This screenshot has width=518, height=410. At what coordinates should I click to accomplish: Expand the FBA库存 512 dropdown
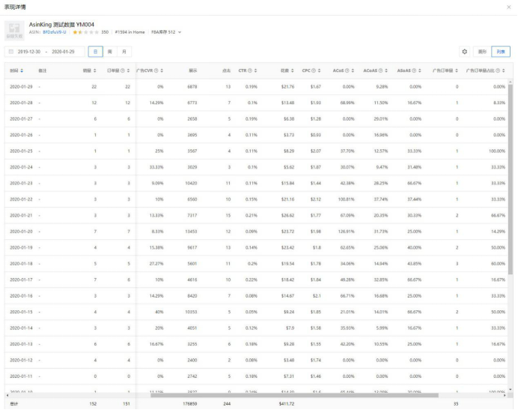tap(180, 32)
